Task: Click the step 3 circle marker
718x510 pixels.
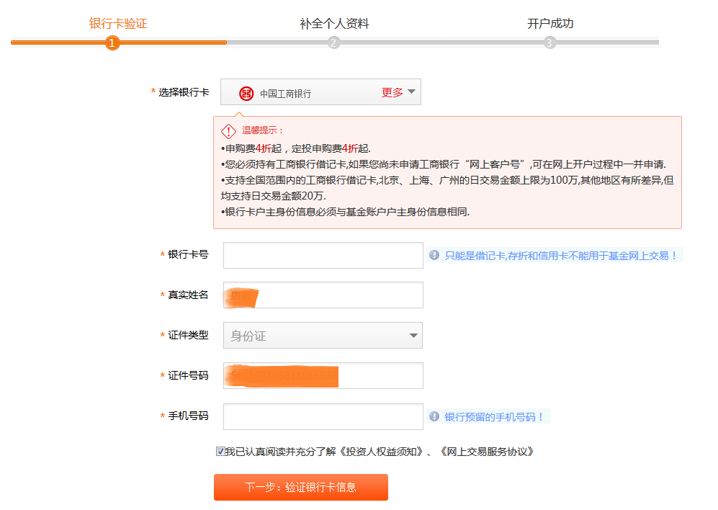Action: coord(550,42)
